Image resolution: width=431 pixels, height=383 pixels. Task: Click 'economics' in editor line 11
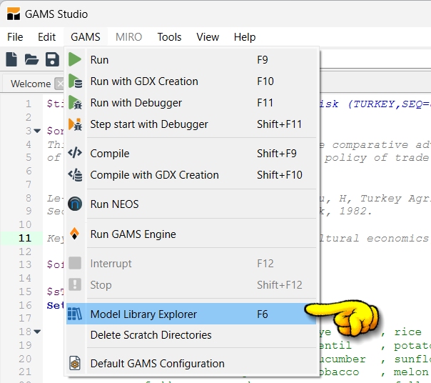397,238
